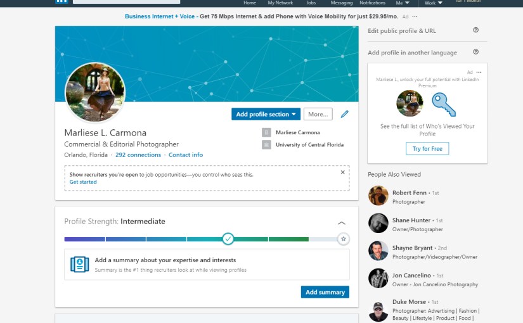Open Shayne Bryant's profile picture
Image resolution: width=523 pixels, height=323 pixels.
click(378, 251)
